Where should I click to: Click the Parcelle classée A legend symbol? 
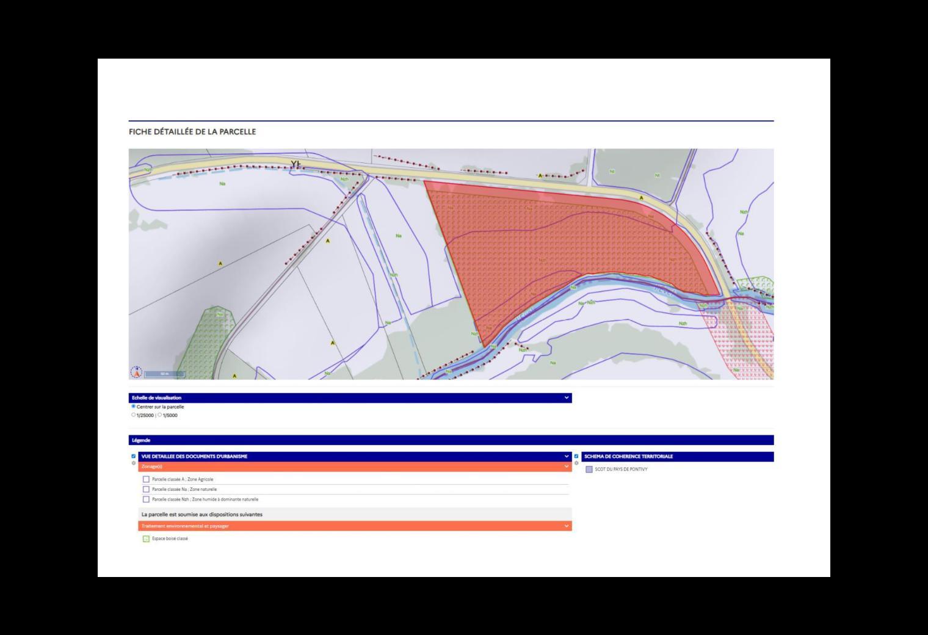(x=146, y=479)
